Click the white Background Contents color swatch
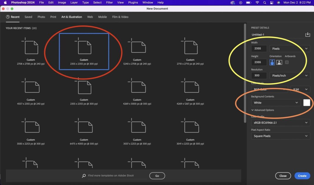Screen dimensions: 314x185 point(307,103)
